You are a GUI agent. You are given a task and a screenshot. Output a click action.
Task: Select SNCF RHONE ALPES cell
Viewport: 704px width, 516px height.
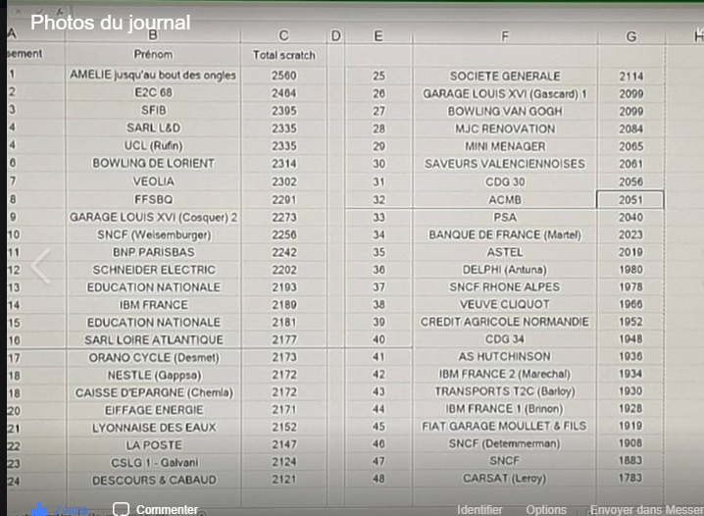coord(505,287)
